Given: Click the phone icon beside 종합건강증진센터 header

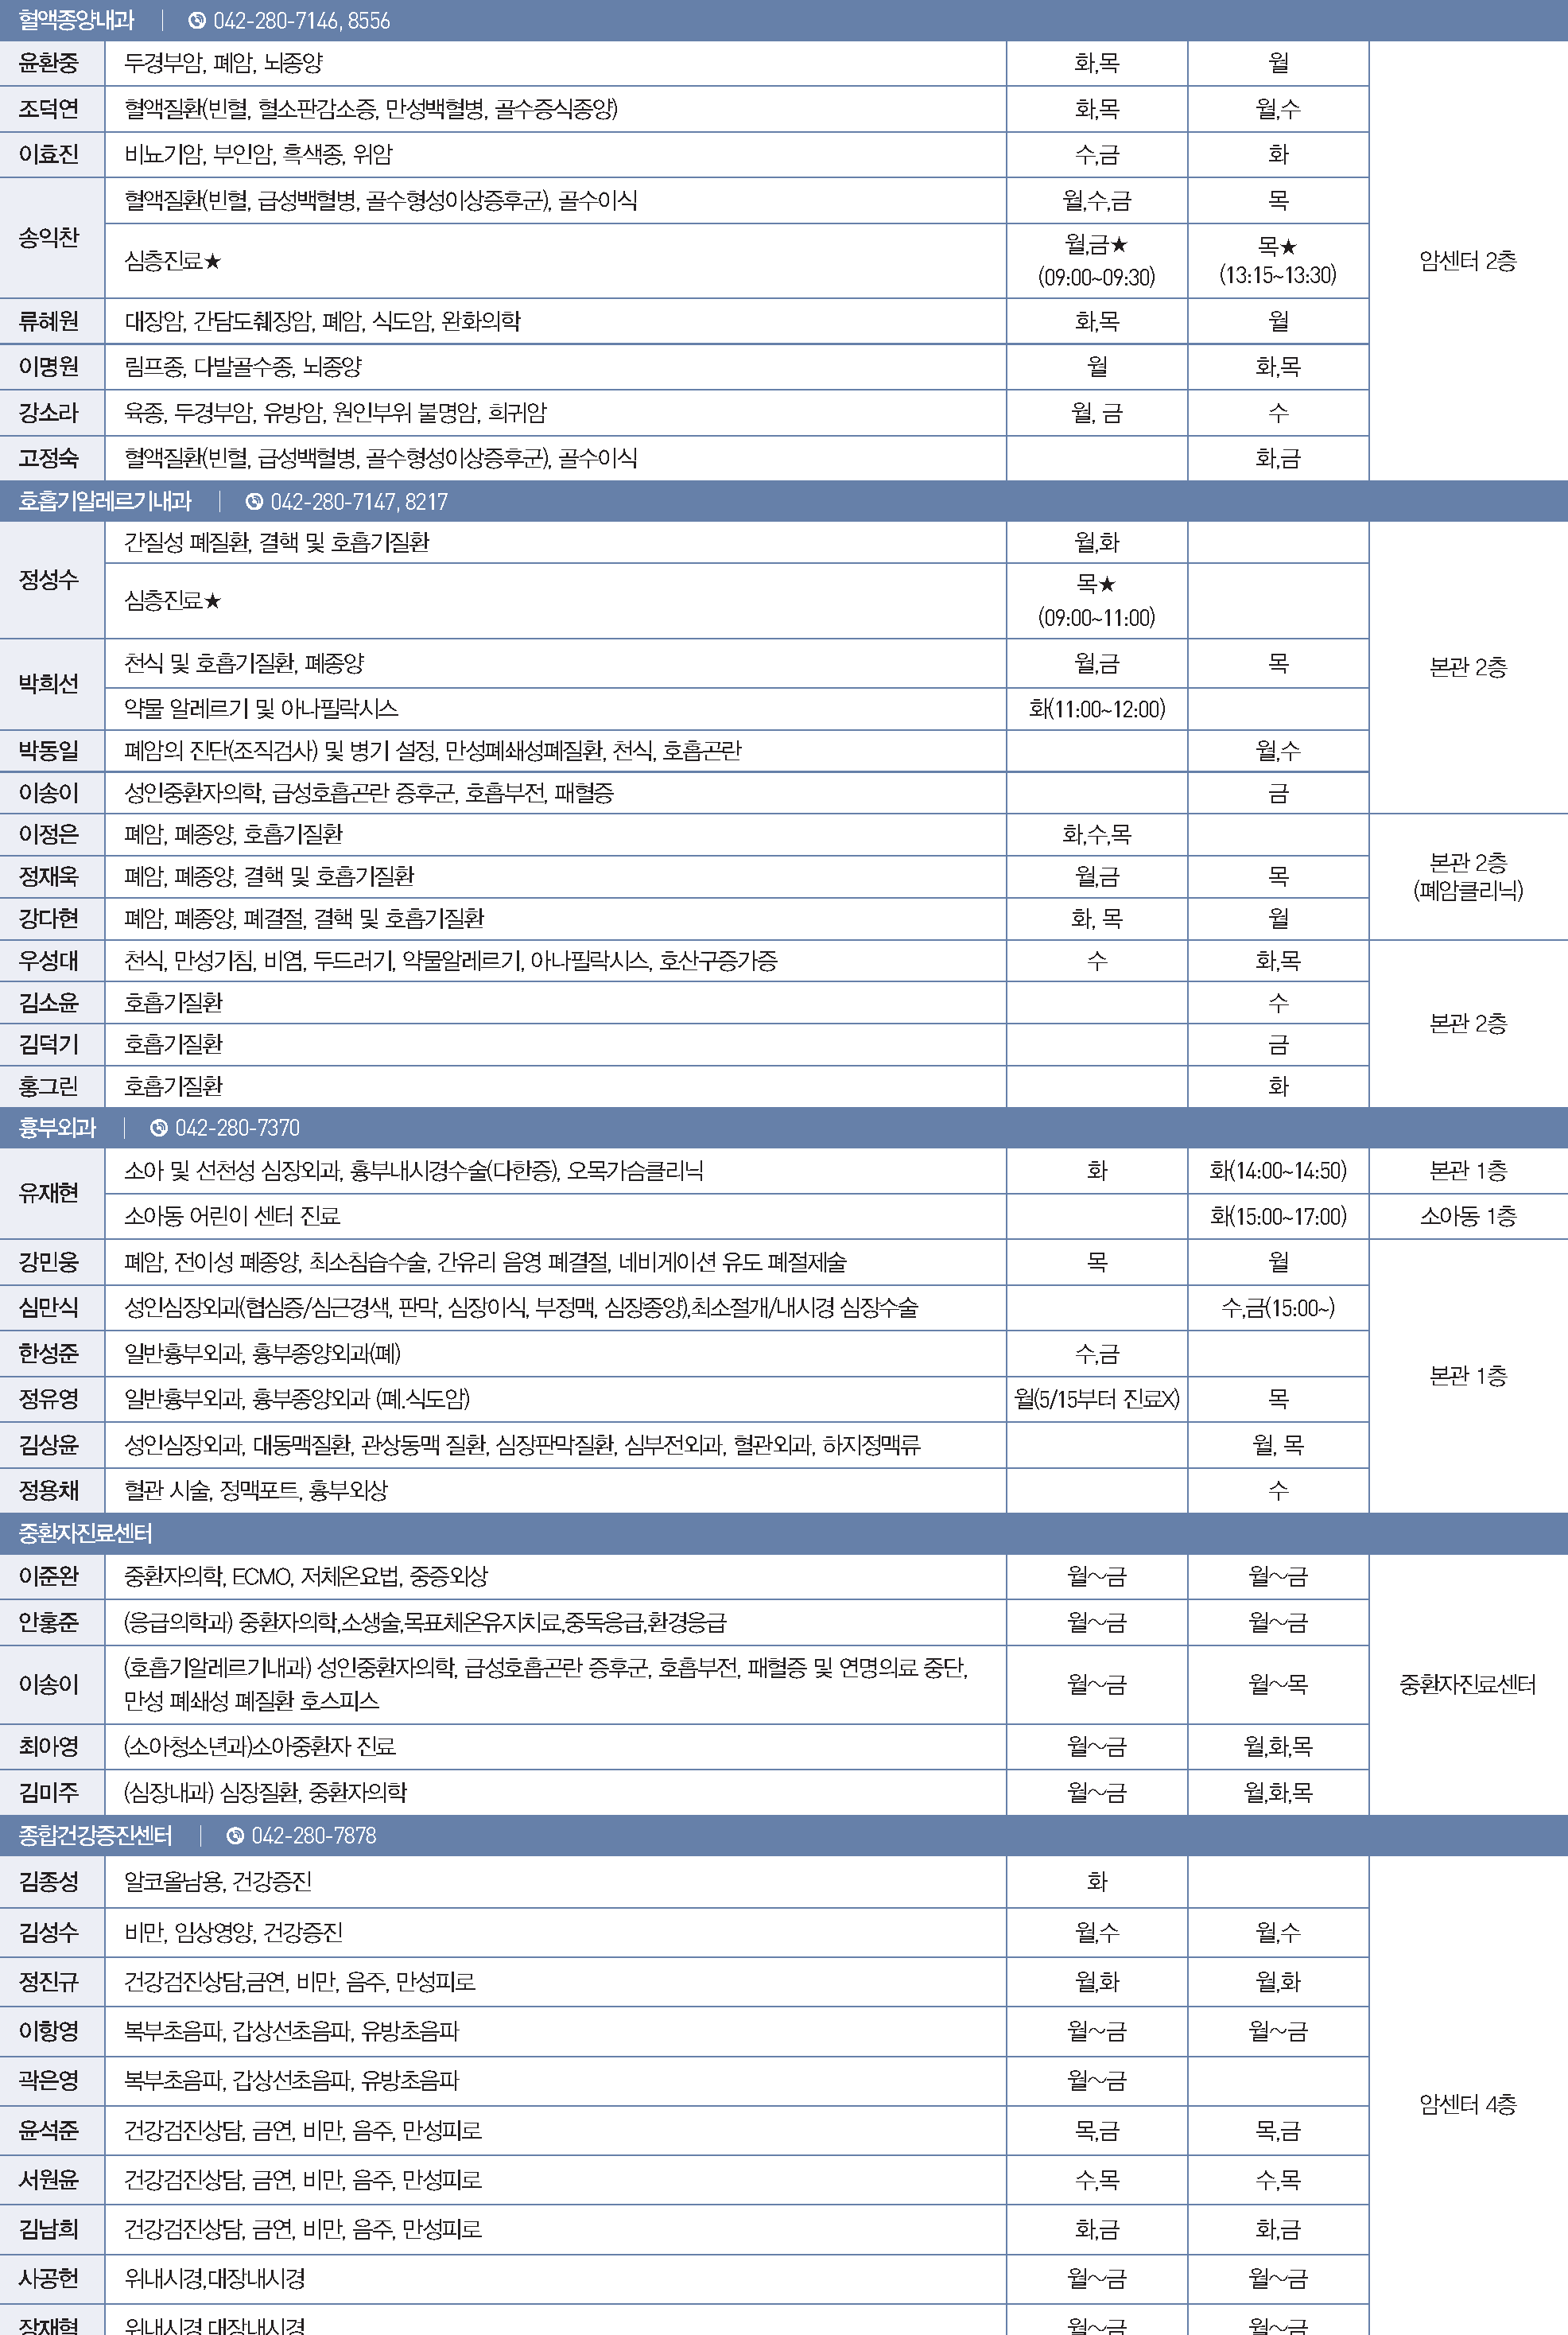Looking at the screenshot, I should (235, 1836).
